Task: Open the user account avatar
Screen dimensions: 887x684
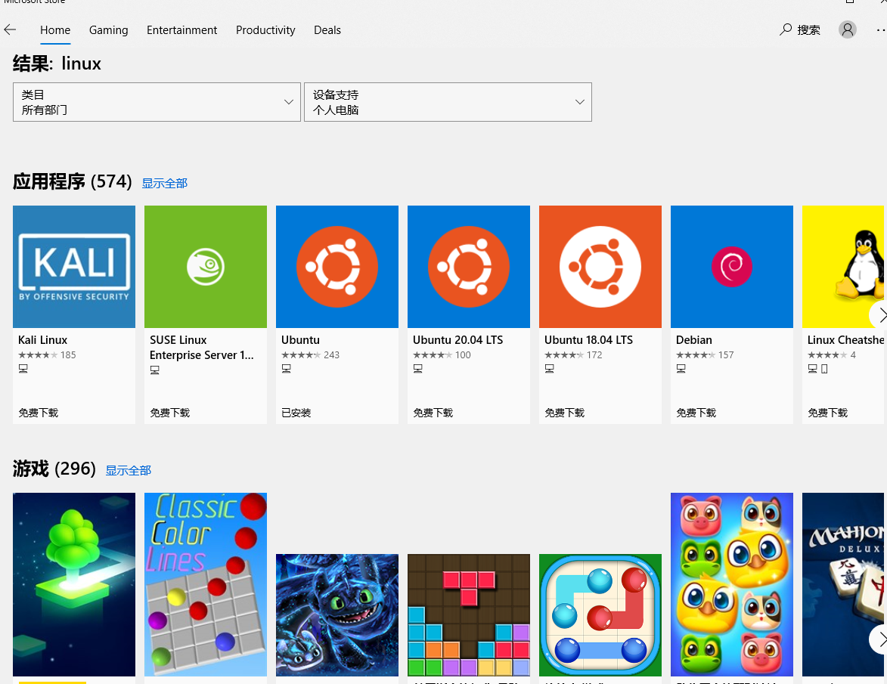Action: pyautogui.click(x=848, y=29)
